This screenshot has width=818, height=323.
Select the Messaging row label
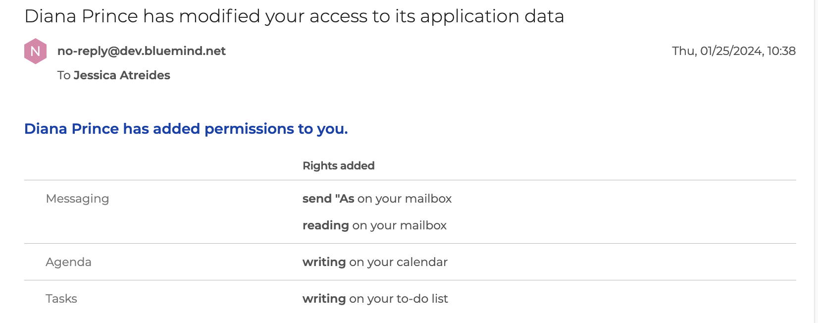click(x=77, y=199)
